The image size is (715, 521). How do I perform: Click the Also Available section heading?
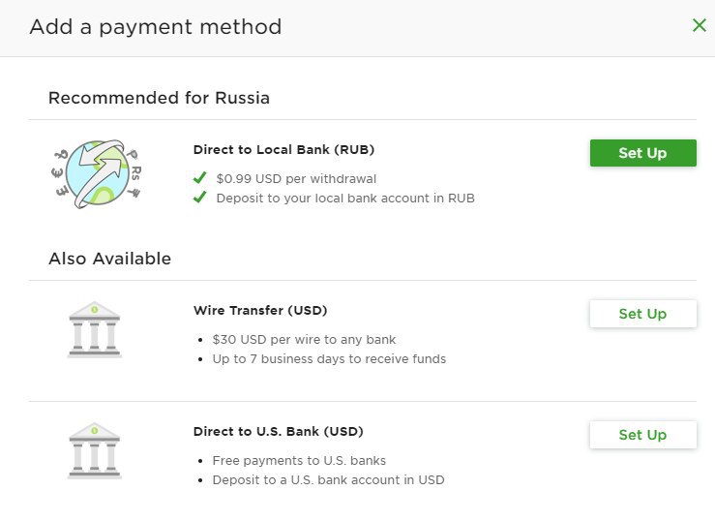pos(110,259)
